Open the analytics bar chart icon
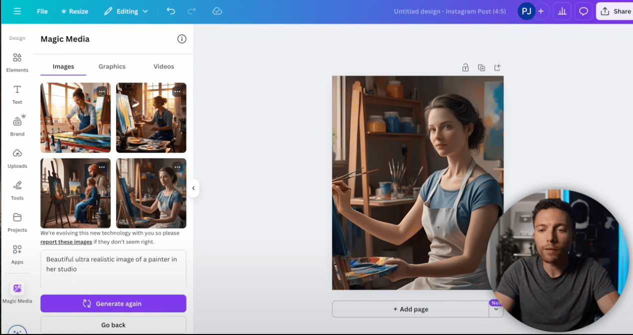This screenshot has width=633, height=335. pyautogui.click(x=562, y=11)
